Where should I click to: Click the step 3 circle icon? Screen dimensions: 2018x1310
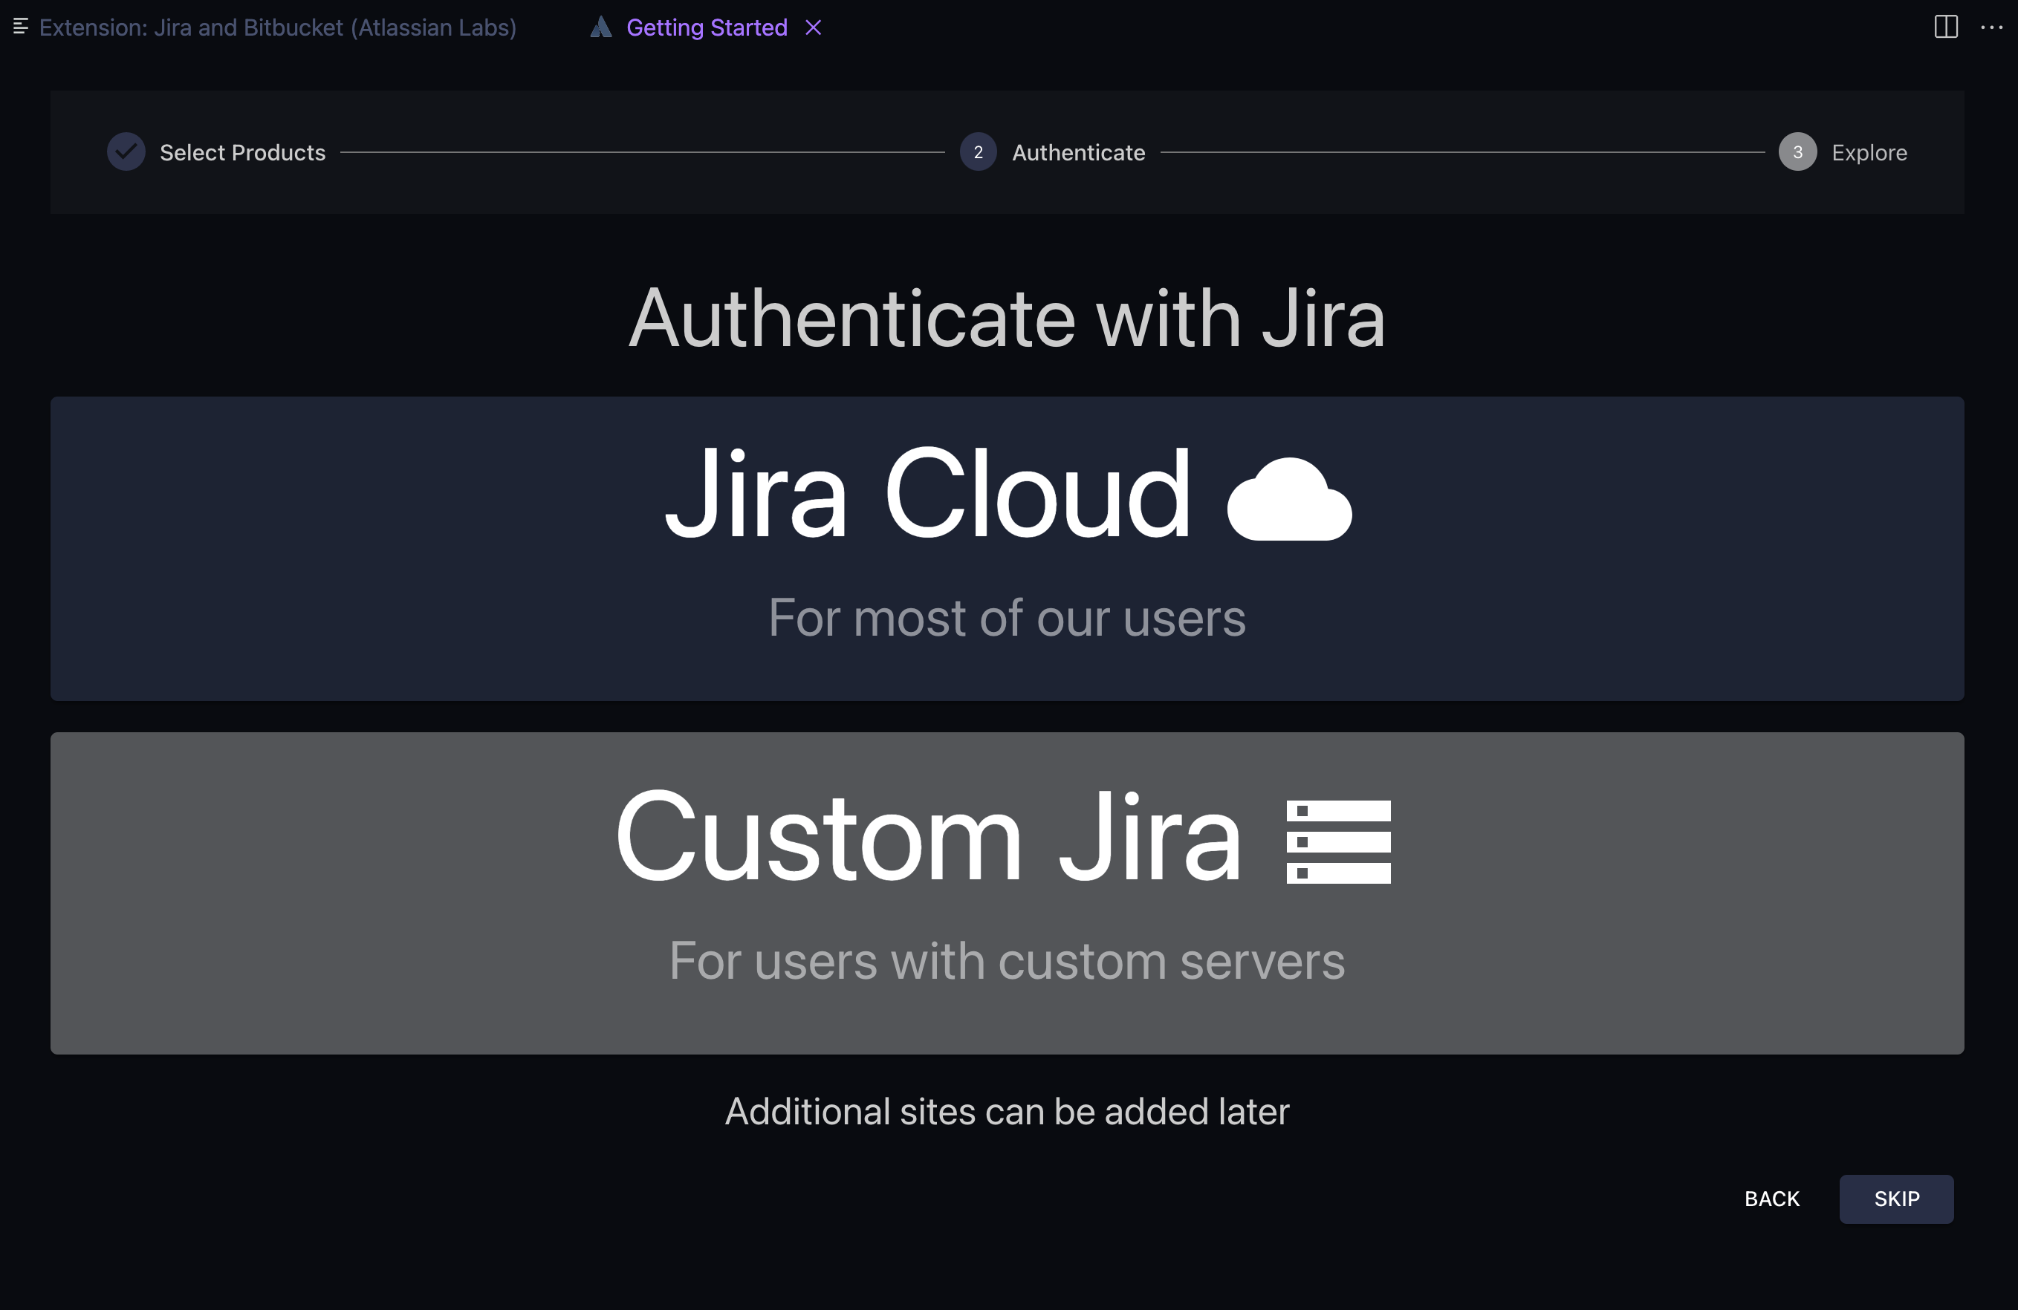click(1797, 152)
